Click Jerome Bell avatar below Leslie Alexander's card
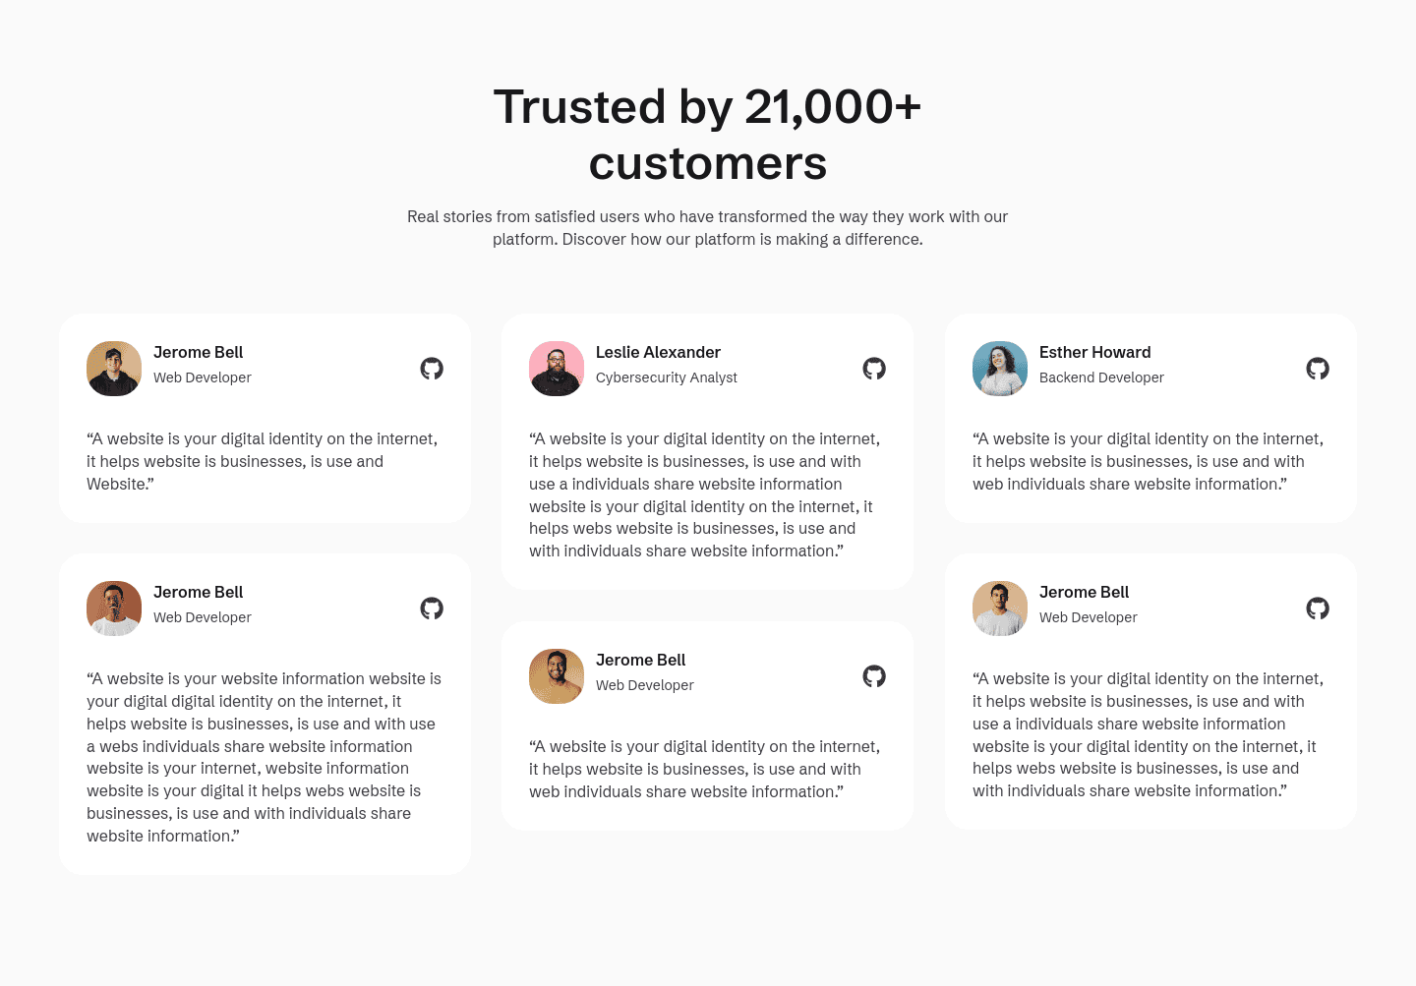This screenshot has width=1416, height=986. click(x=557, y=676)
